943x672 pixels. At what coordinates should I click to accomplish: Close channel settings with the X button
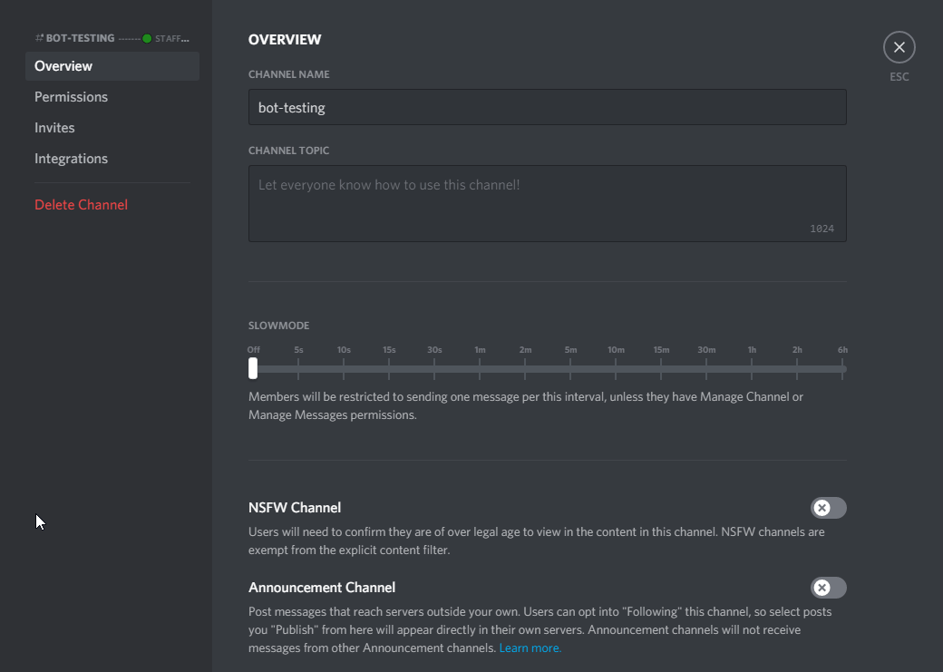point(899,47)
